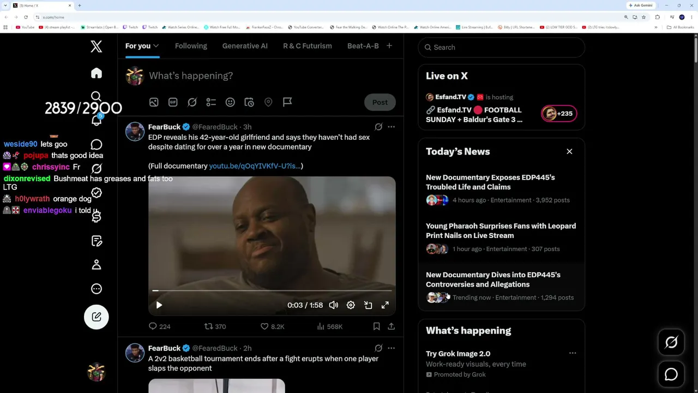Bookmark the EDP documentary post
698x393 pixels.
(x=376, y=326)
